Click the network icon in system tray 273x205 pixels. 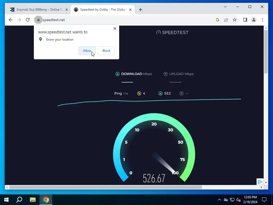(x=232, y=200)
